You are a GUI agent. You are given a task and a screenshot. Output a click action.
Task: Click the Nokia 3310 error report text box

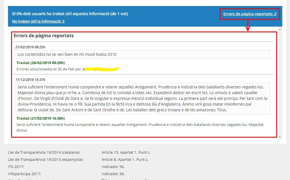coord(143,54)
